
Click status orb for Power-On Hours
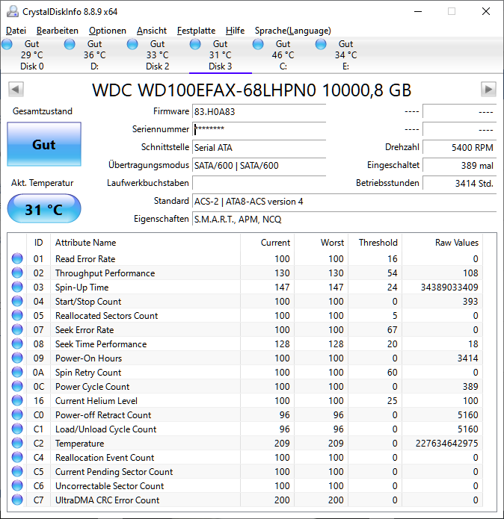[x=17, y=358]
